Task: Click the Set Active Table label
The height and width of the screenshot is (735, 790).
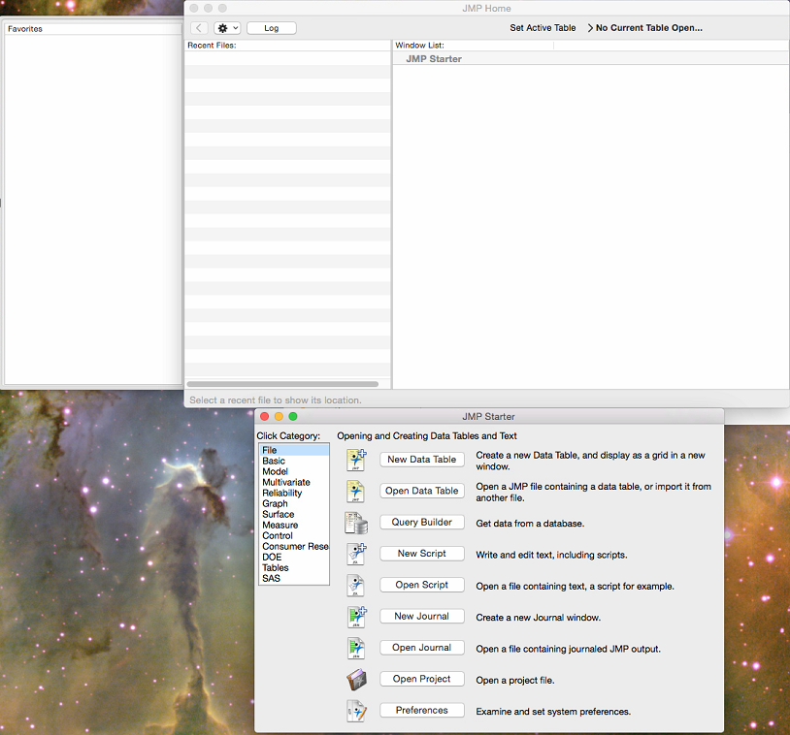Action: [x=543, y=28]
